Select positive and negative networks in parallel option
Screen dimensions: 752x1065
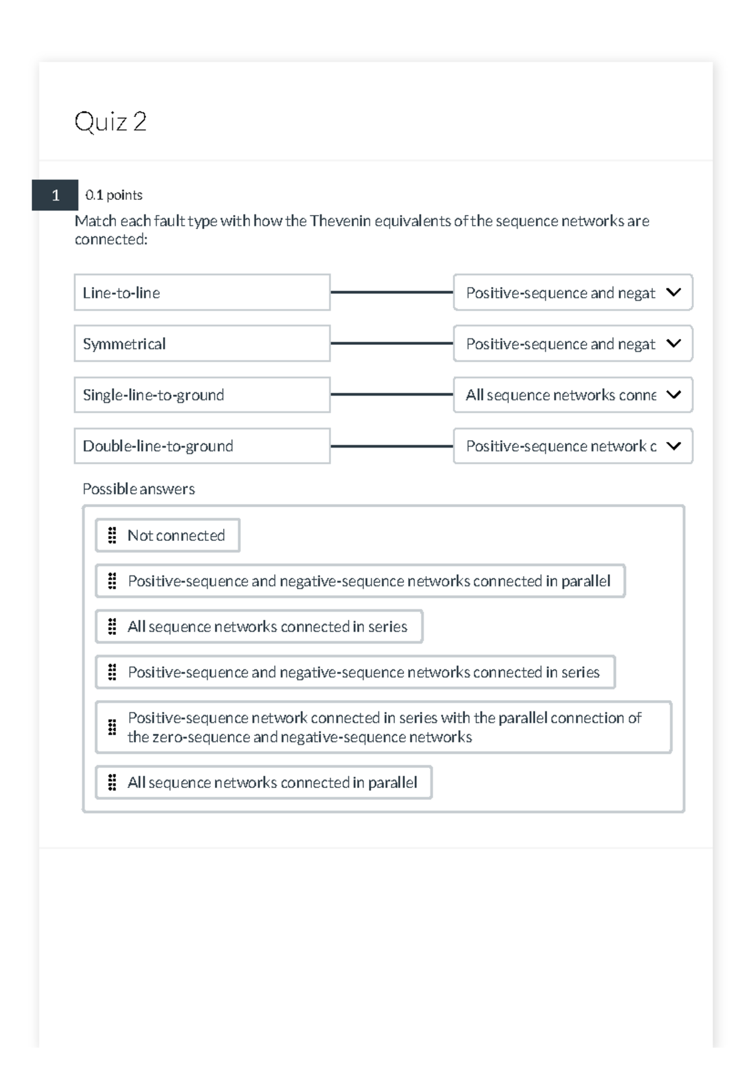tap(369, 581)
